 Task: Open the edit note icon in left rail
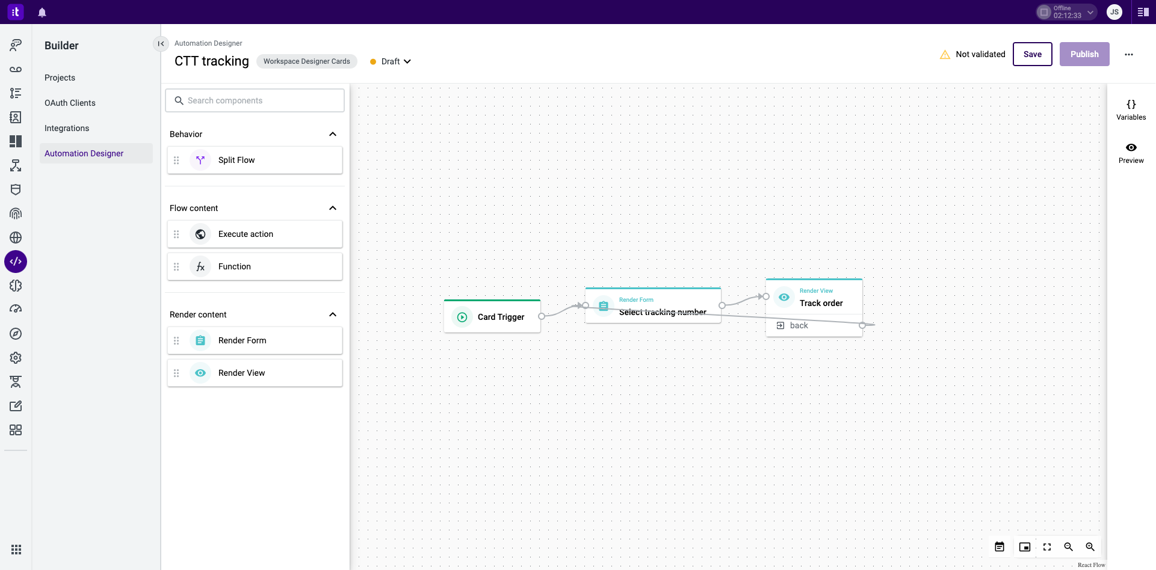(16, 406)
